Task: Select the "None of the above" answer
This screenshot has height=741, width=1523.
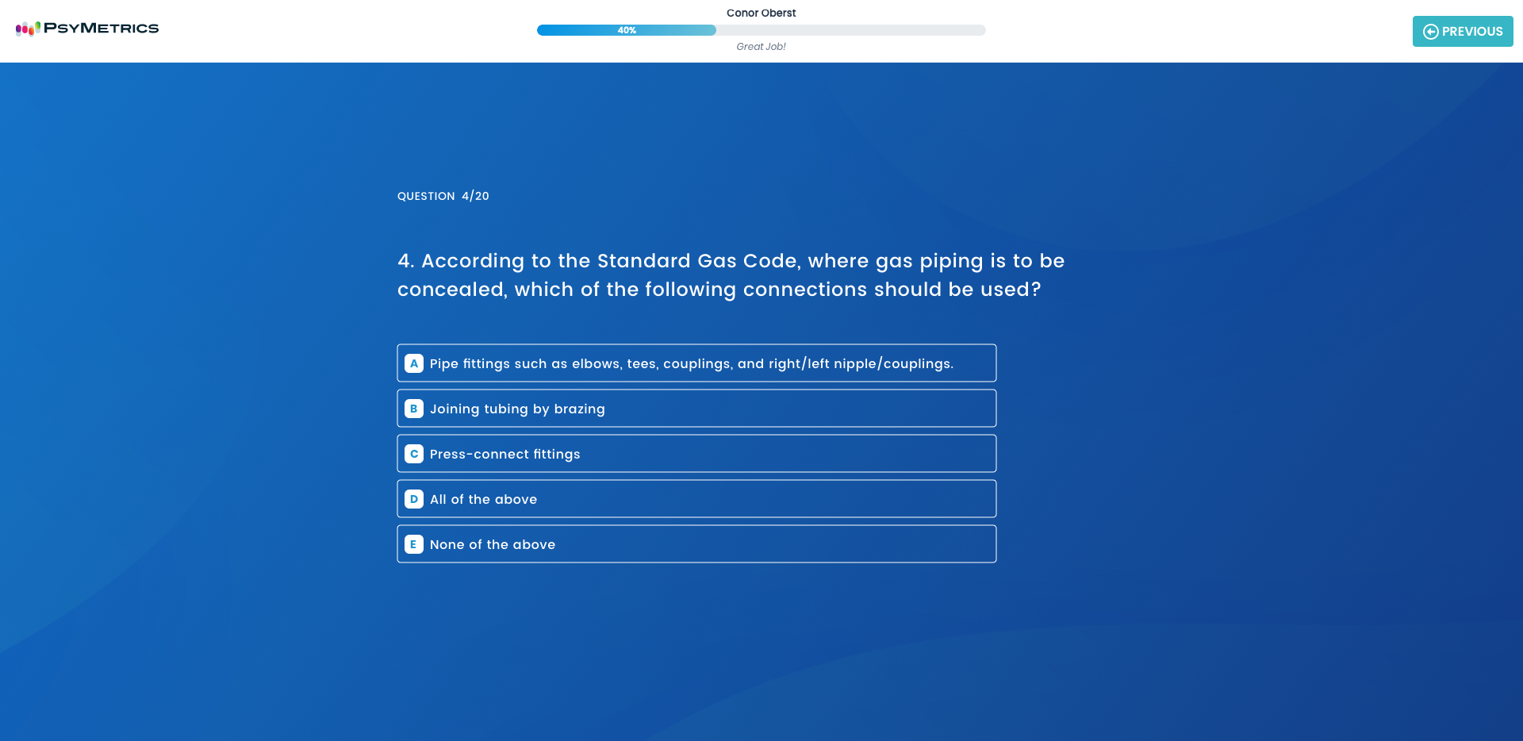Action: click(492, 544)
